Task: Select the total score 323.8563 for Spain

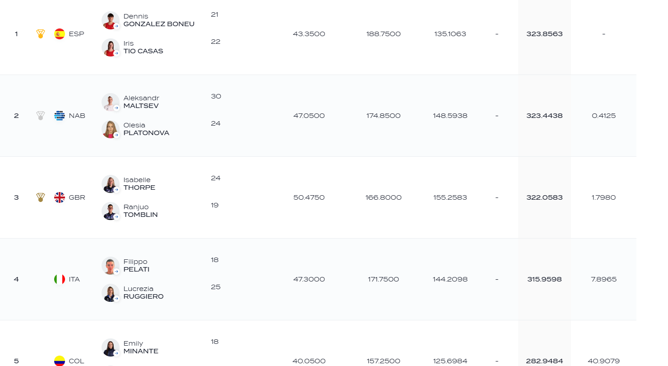Action: 544,34
